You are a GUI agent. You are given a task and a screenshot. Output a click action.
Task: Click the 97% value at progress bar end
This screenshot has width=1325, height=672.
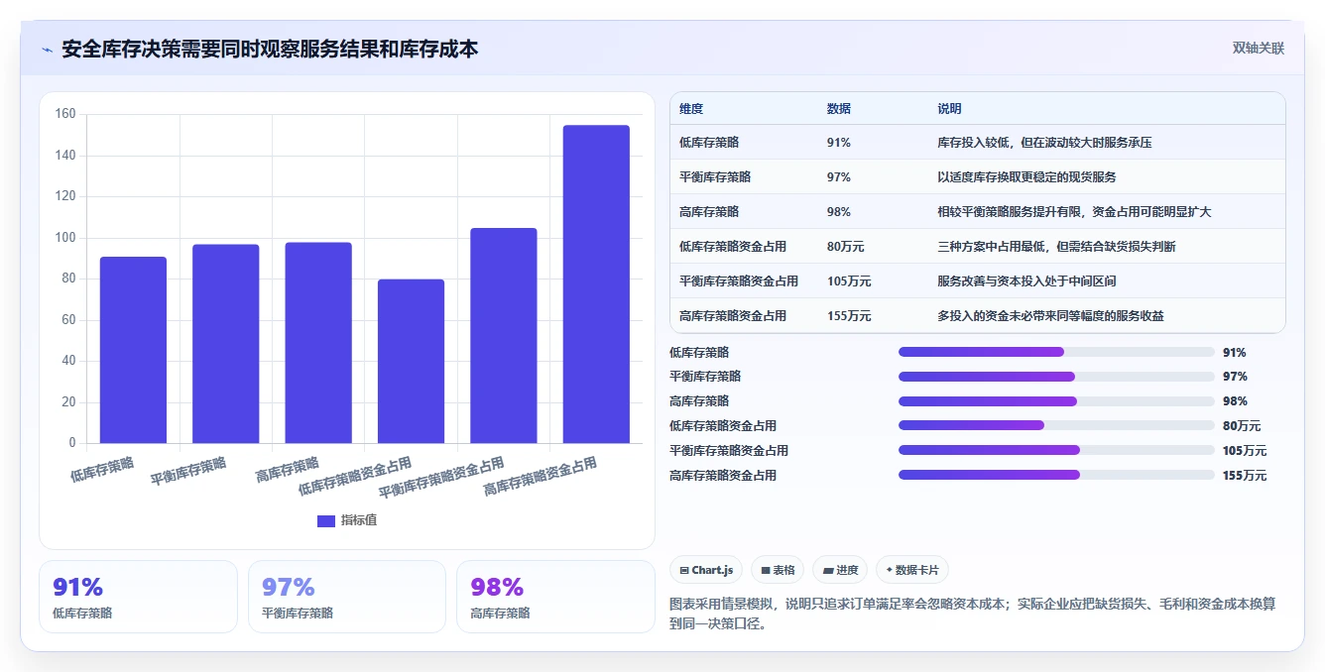point(1235,377)
